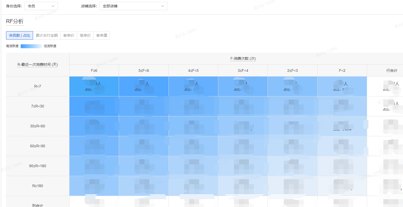This screenshot has width=403, height=207.
Task: Click the heatmap cell for 30≤R<60 and 4≤F<5
Action: (x=193, y=126)
